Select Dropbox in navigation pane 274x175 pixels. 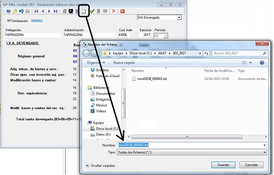pos(100,70)
